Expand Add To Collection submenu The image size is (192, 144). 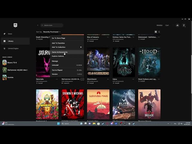point(67,47)
